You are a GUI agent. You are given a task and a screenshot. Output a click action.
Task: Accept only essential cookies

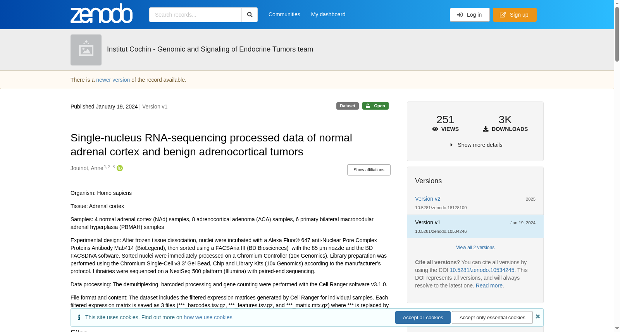[492, 317]
